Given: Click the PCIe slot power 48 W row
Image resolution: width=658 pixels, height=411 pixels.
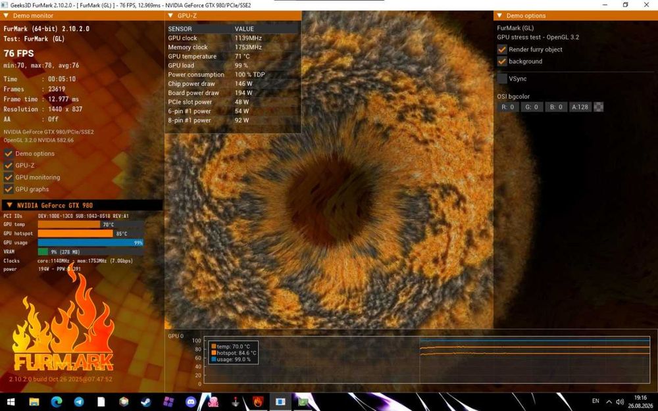Looking at the screenshot, I should click(233, 102).
